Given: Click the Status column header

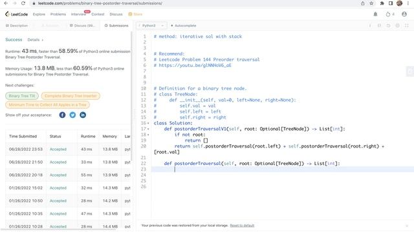Looking at the screenshot, I should pos(55,136).
